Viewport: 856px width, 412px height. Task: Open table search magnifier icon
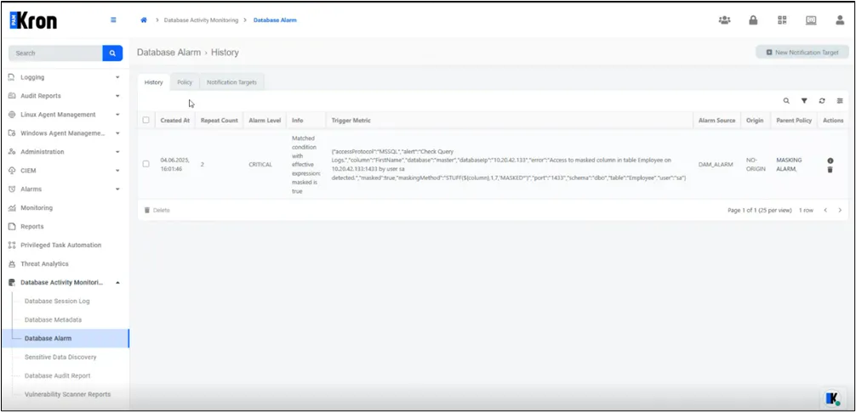coord(786,101)
